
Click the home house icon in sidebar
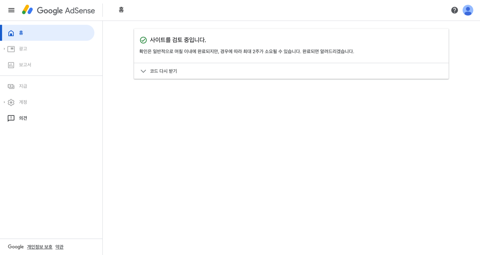11,33
